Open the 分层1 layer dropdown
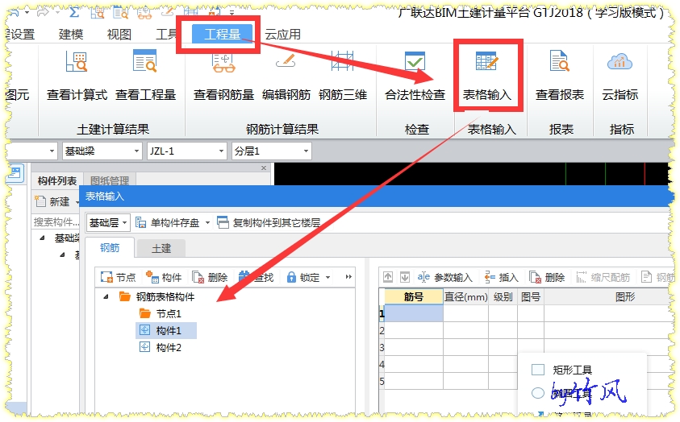The height and width of the screenshot is (422, 680). tap(306, 151)
